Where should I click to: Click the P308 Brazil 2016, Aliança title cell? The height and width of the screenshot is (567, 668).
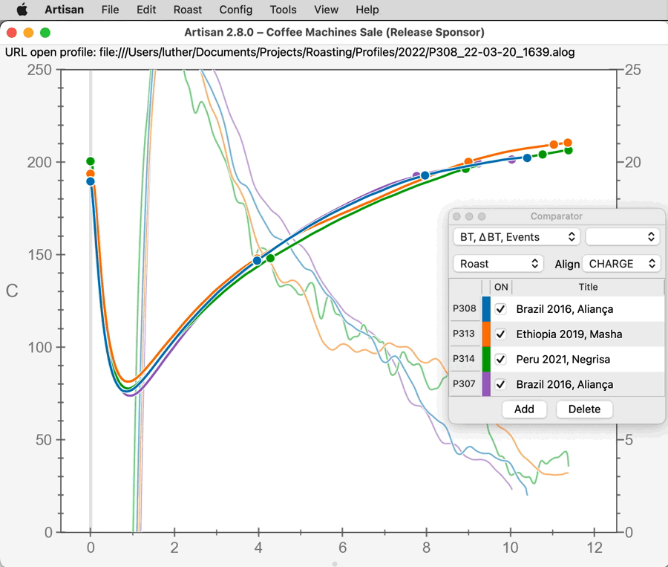588,309
